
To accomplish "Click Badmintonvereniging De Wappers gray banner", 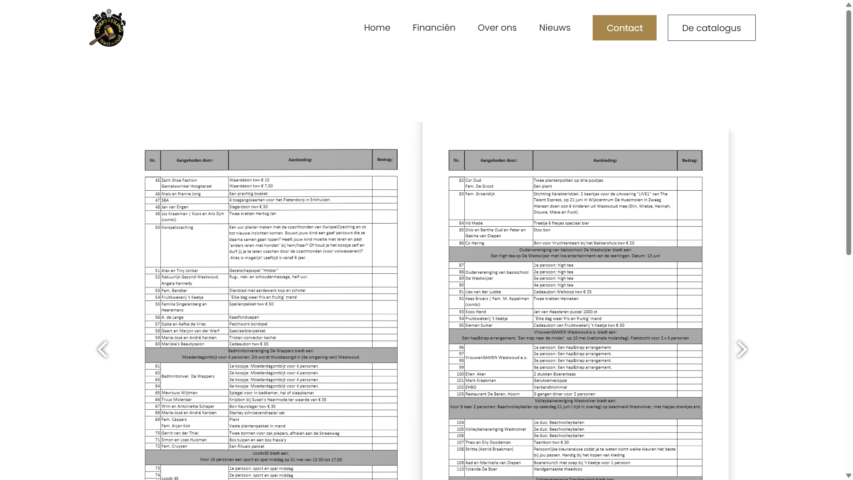I will pyautogui.click(x=271, y=354).
